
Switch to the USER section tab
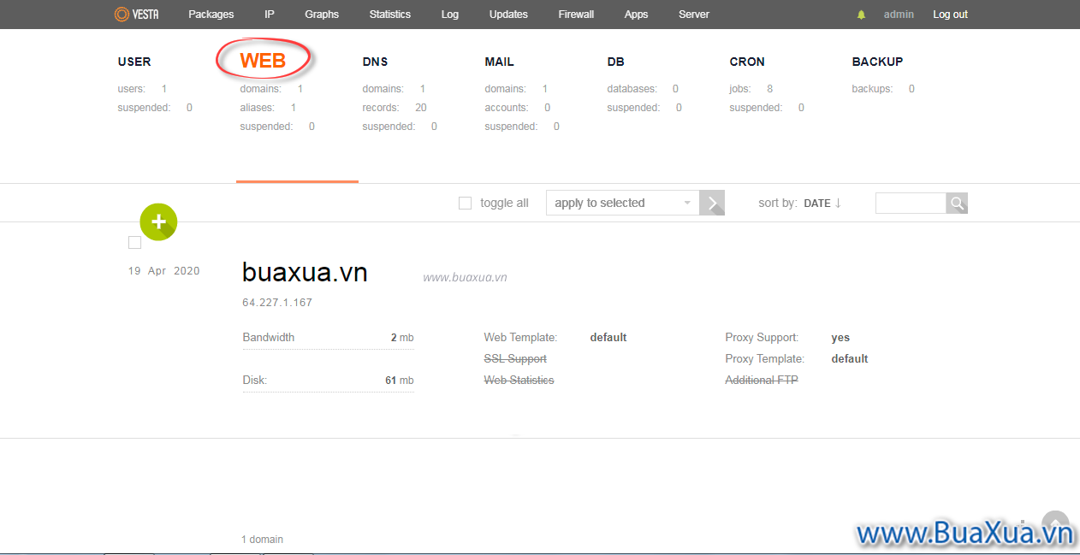coord(134,62)
